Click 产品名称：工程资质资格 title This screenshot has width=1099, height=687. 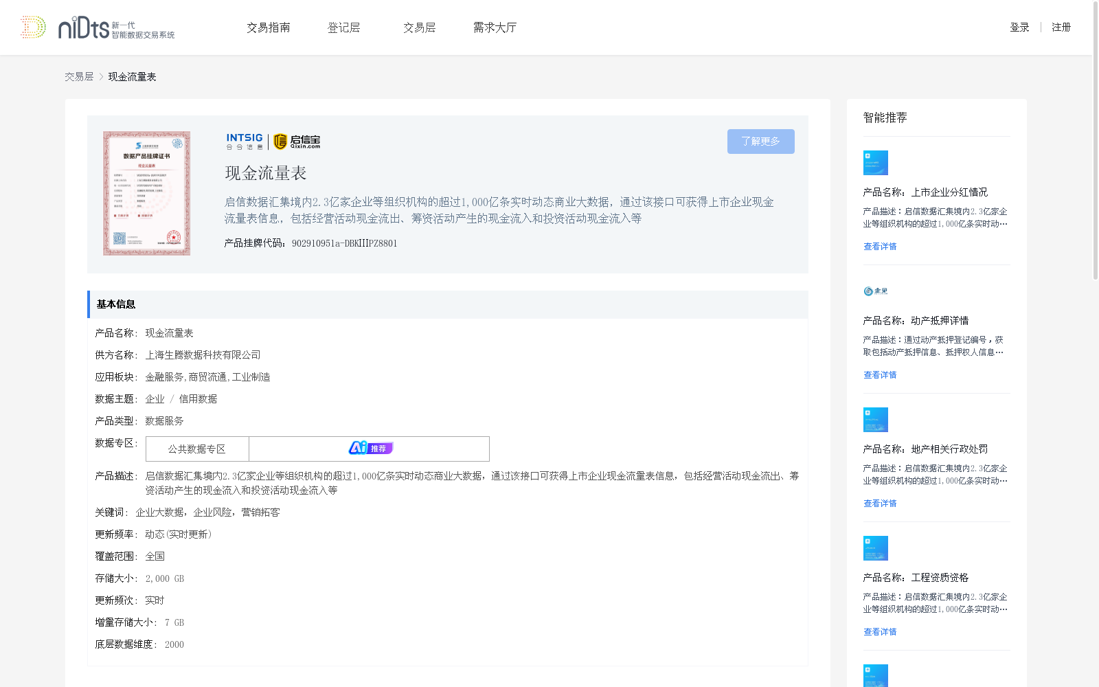coord(916,578)
